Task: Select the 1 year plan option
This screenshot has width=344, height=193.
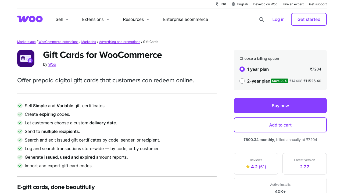Action: coord(242,69)
